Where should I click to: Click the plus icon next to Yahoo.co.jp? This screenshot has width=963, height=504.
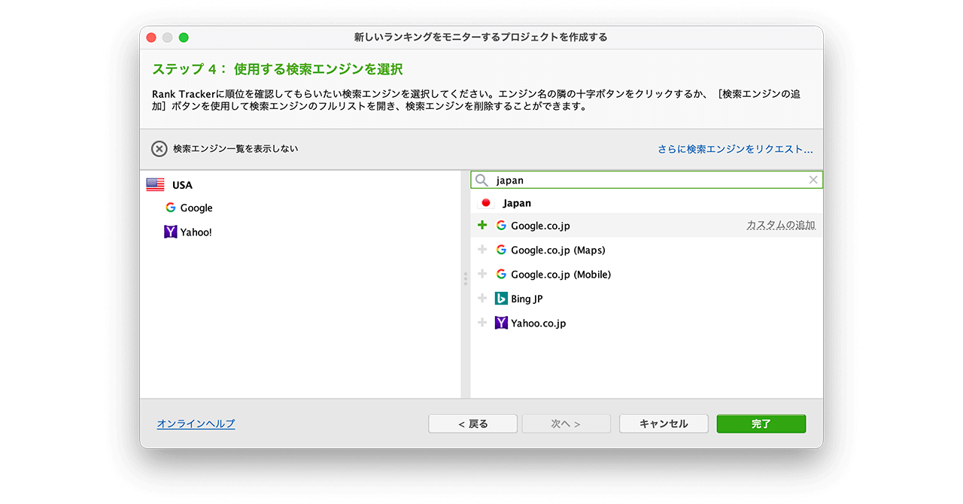[482, 323]
